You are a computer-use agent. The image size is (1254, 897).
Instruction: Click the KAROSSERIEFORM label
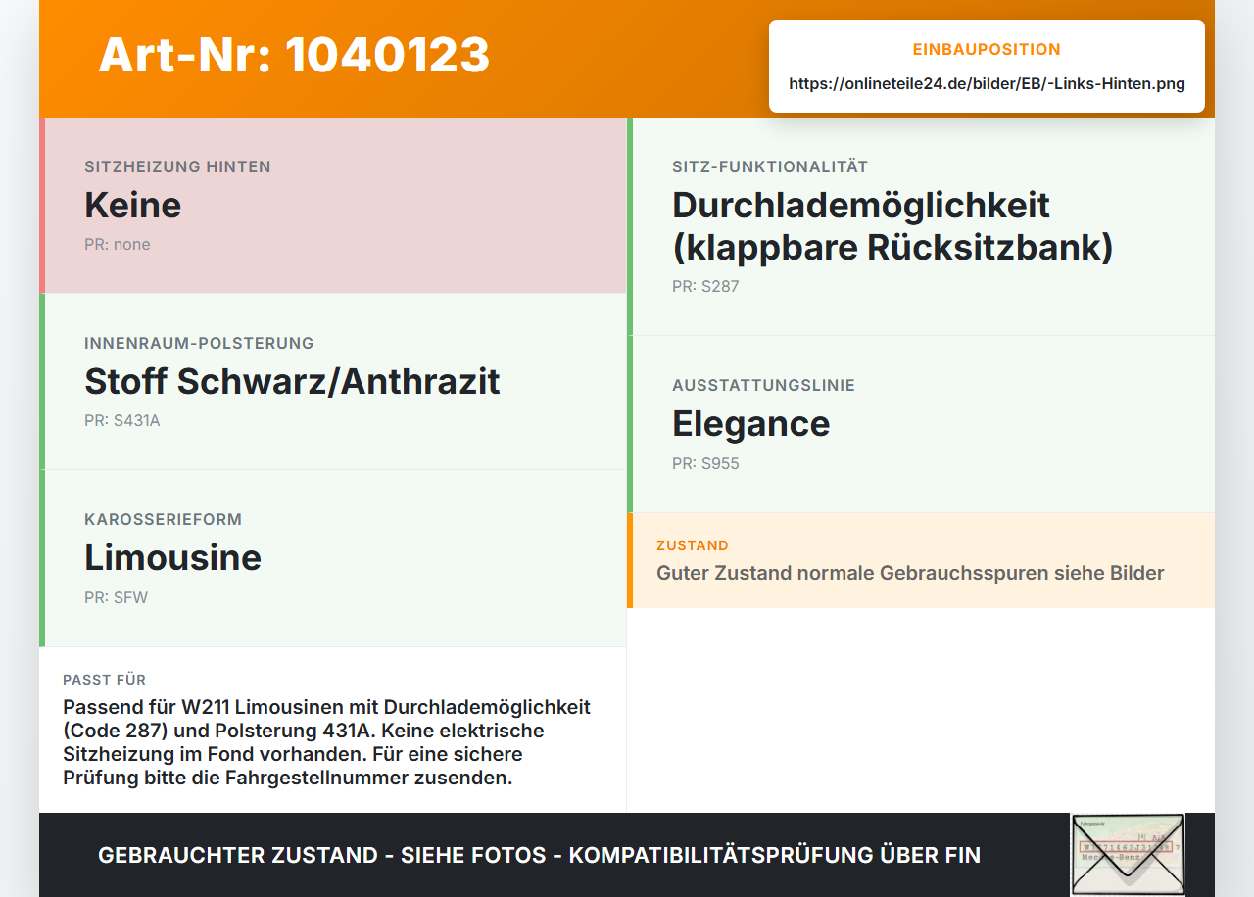coord(163,519)
